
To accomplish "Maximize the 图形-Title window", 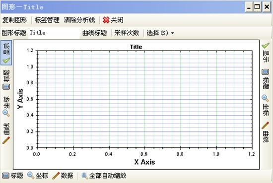I will click(257, 7).
